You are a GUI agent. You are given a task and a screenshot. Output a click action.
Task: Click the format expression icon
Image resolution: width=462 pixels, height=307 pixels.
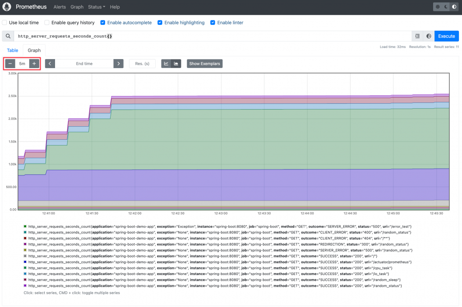pos(417,36)
